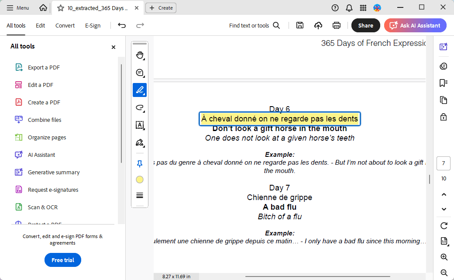Star the current document tab

(61, 8)
